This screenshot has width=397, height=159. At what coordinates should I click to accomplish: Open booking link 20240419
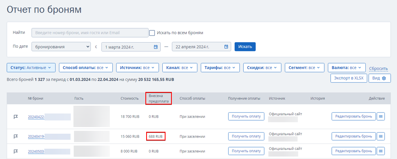click(x=36, y=137)
